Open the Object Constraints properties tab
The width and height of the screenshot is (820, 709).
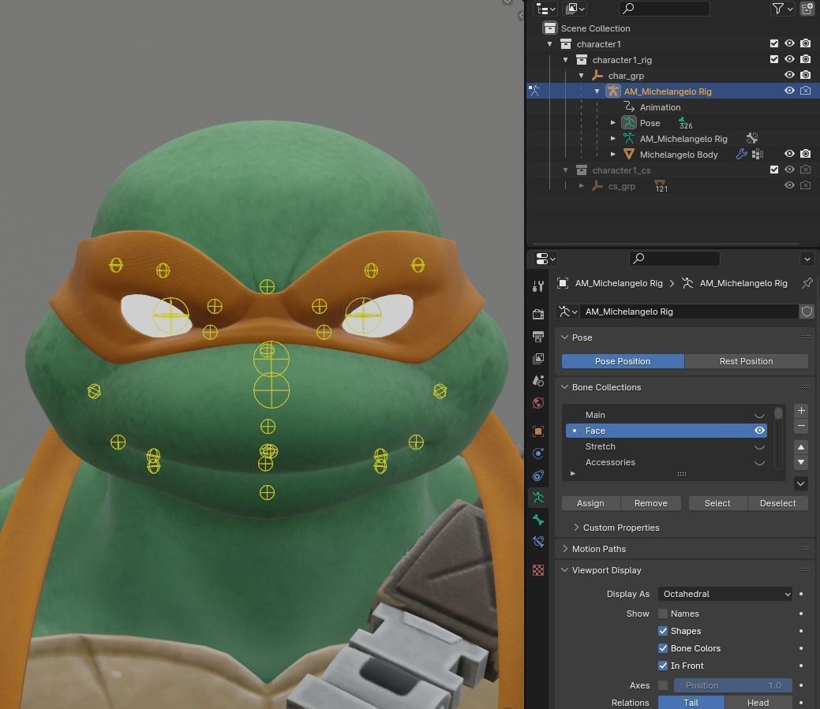(538, 476)
